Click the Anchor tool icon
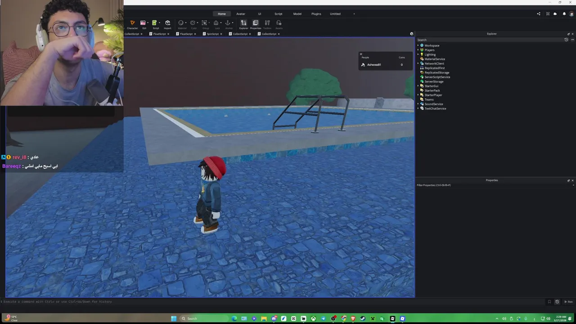The width and height of the screenshot is (576, 324). pyautogui.click(x=228, y=23)
